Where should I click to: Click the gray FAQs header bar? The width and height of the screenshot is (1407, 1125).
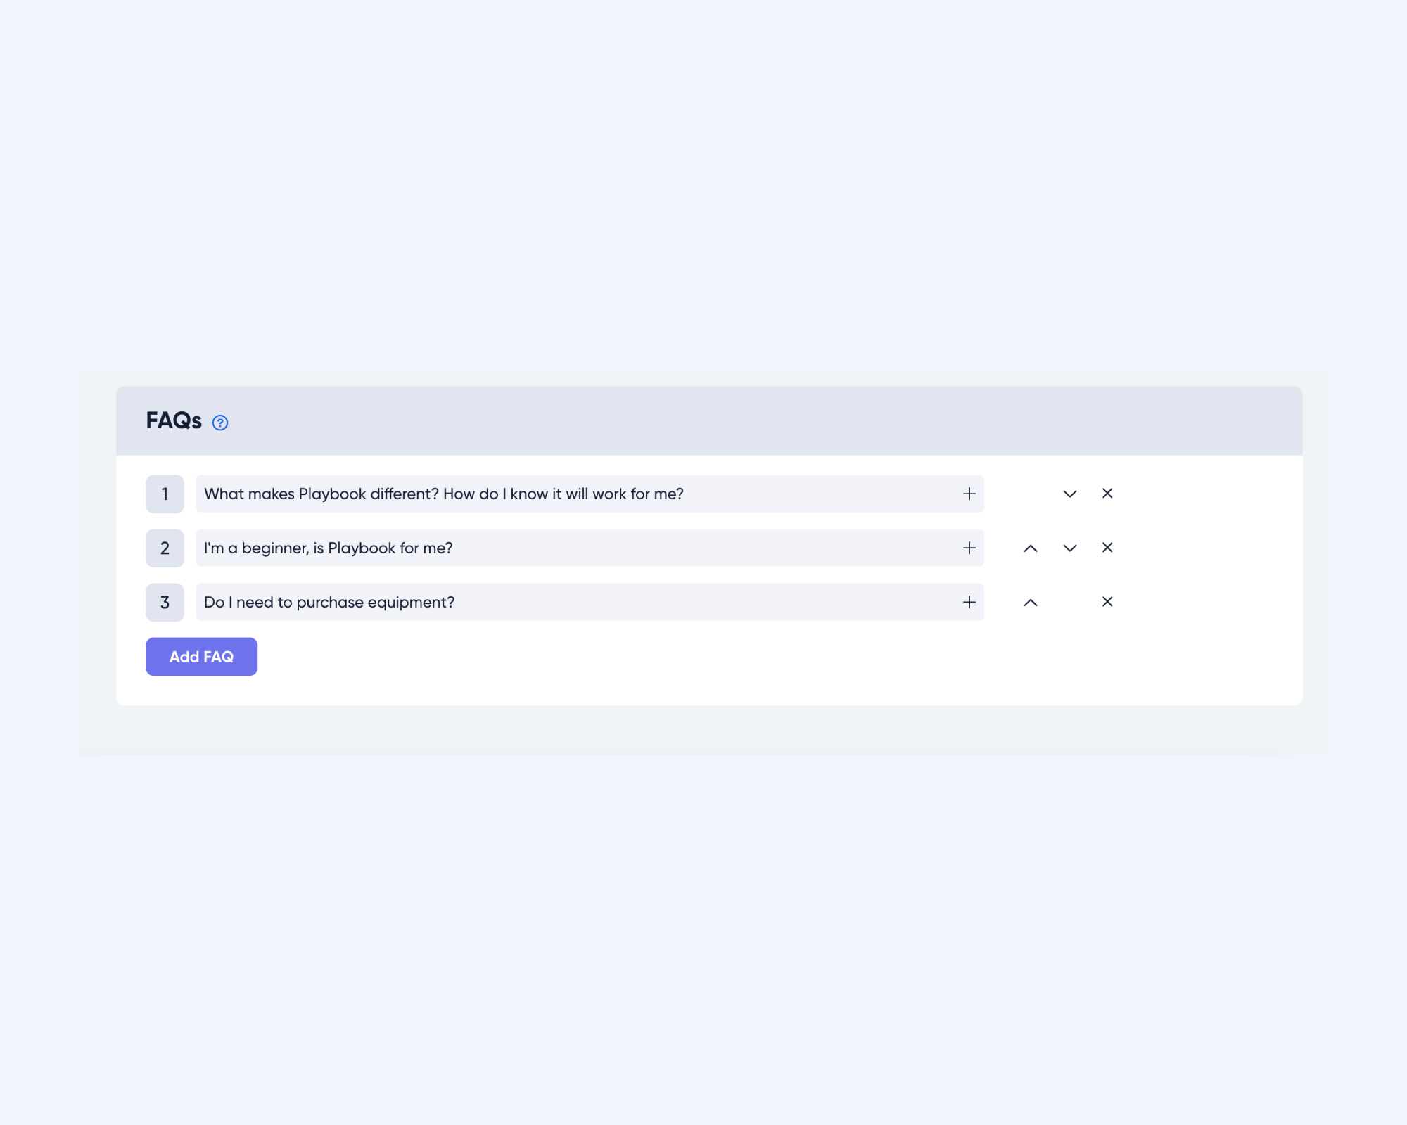[x=709, y=420]
